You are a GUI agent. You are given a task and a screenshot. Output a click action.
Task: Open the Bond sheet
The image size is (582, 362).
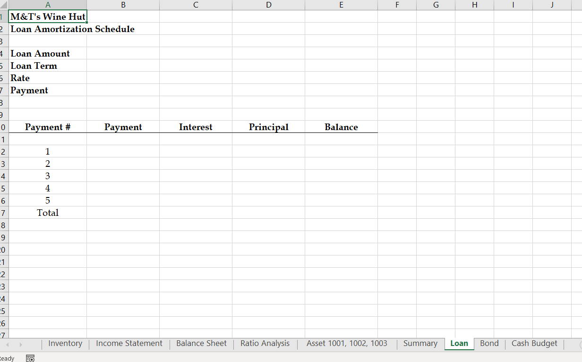coord(489,344)
